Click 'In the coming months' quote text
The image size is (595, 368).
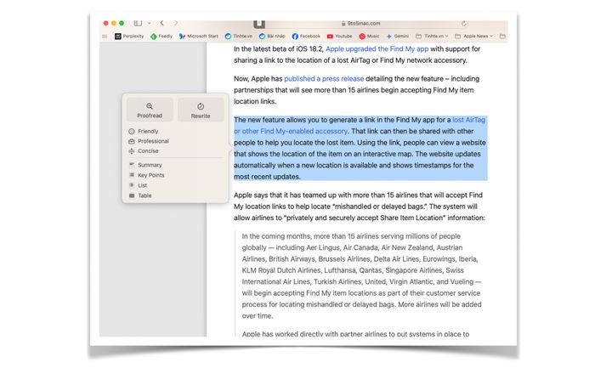tap(276, 236)
